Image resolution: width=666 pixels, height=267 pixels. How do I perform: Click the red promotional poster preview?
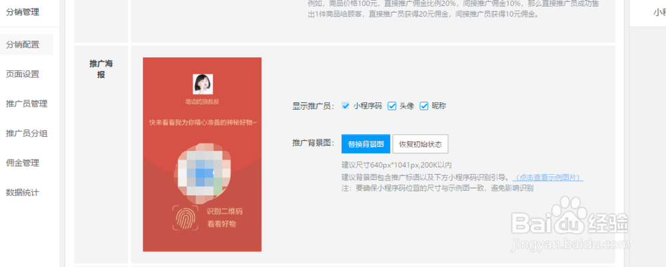click(202, 154)
